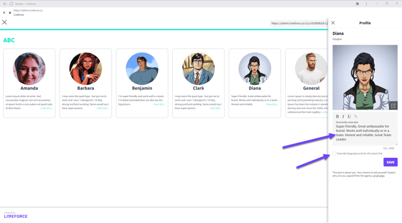Click the view bio link on Clark's card
The image size is (402, 223).
pyautogui.click(x=215, y=109)
